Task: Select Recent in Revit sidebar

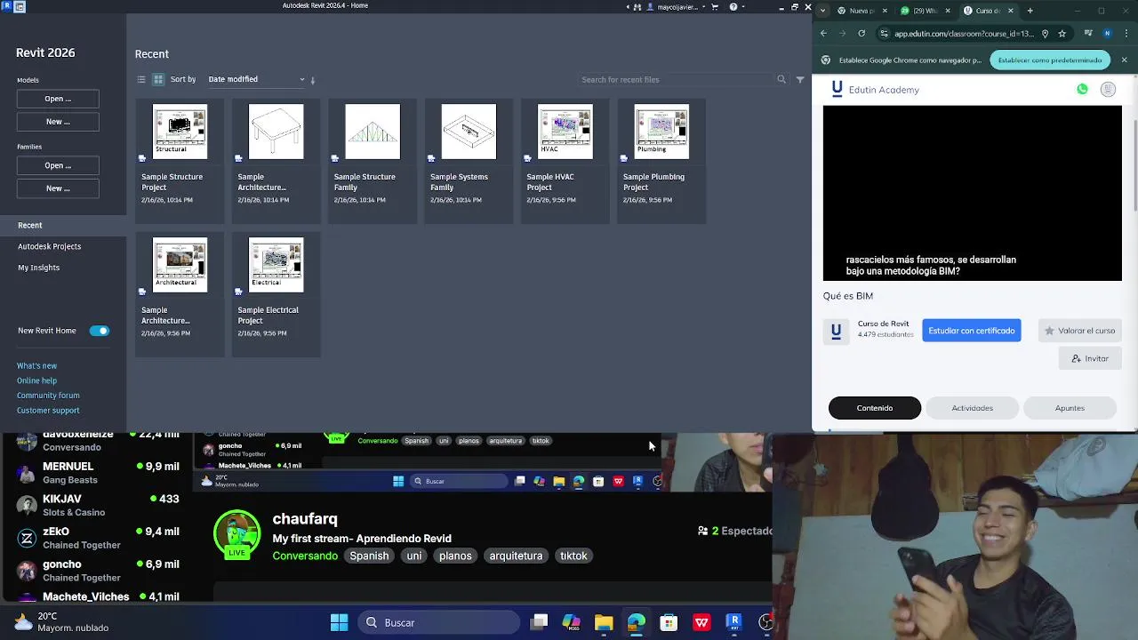Action: 63,225
